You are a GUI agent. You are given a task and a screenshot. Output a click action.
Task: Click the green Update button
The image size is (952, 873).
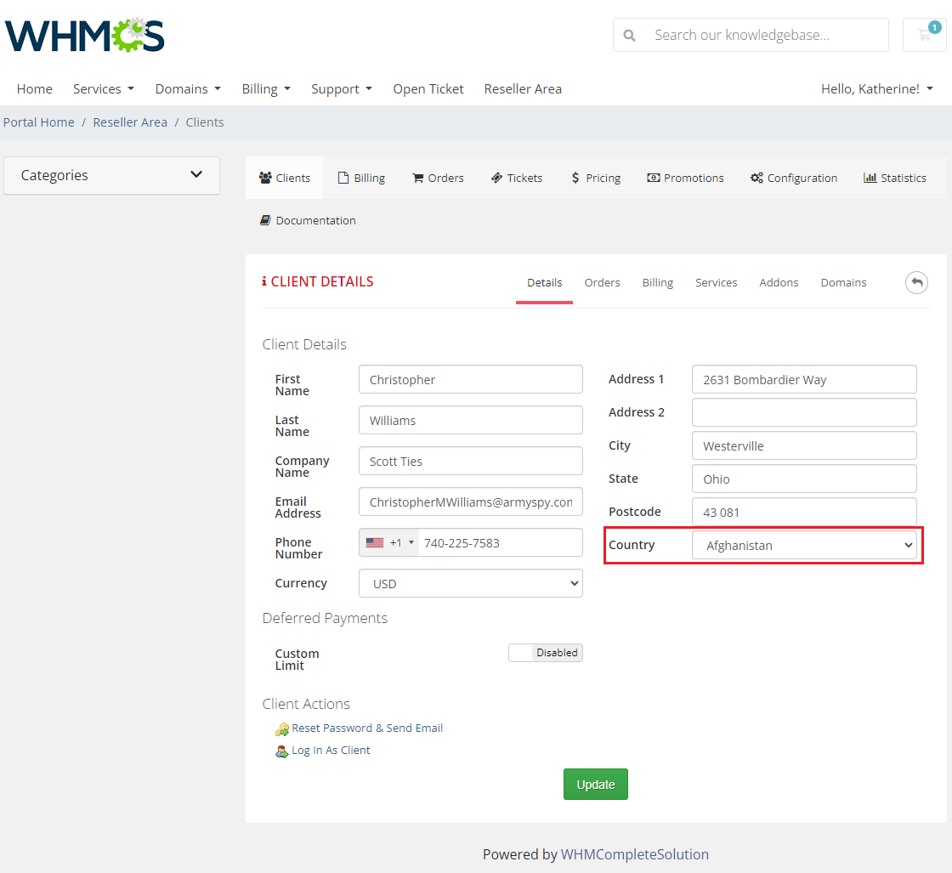596,785
